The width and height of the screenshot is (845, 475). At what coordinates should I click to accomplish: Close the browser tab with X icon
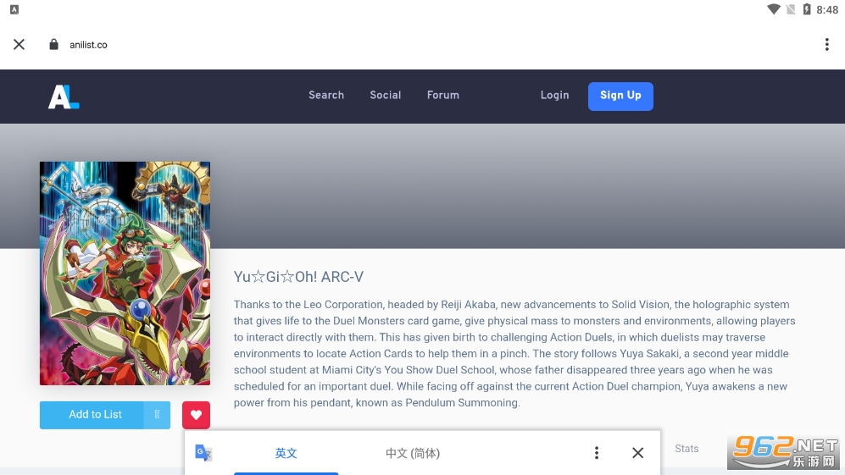tap(19, 45)
